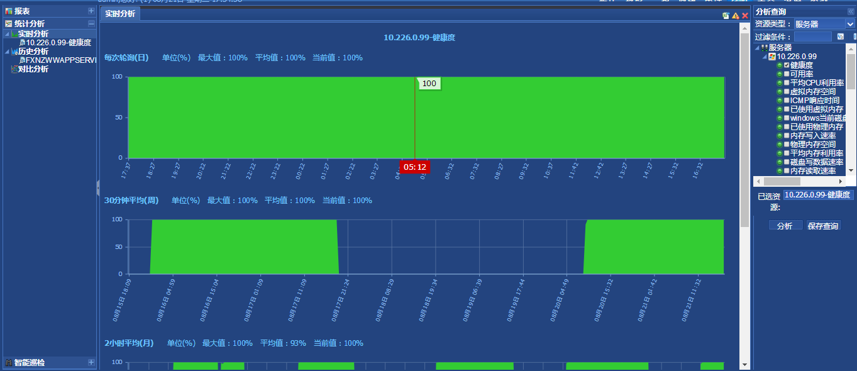The height and width of the screenshot is (371, 857).
Task: Check the 磁盘写数据速率 checkbox
Action: 787,162
